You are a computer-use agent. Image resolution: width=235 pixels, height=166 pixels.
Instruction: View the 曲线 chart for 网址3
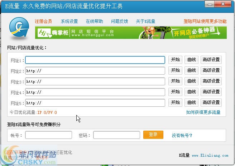click(191, 81)
